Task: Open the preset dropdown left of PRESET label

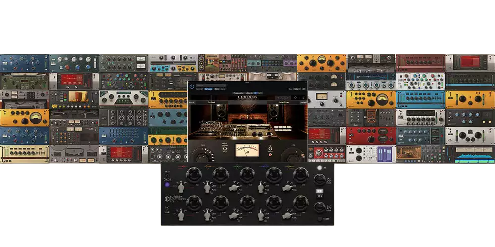Action: coord(284,102)
